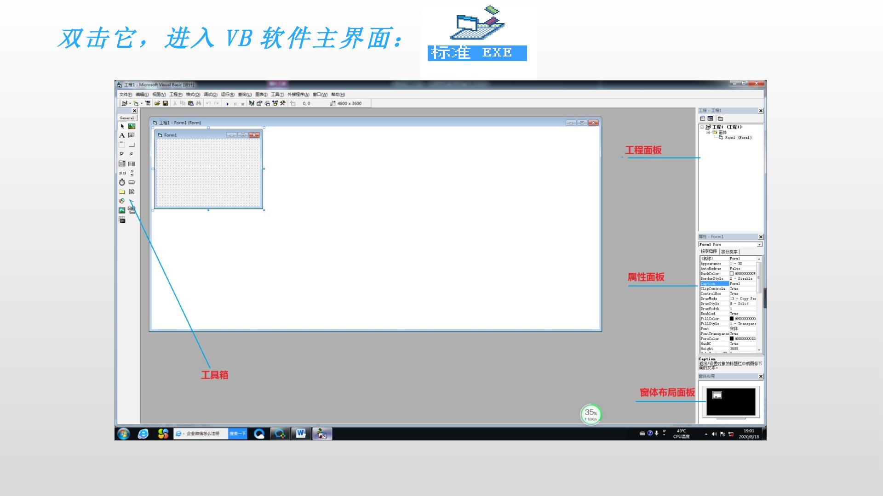
Task: Select the horizontal scroll bar tool
Action: (122, 173)
